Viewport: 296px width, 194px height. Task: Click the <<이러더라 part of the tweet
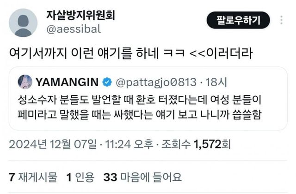[x=221, y=53]
